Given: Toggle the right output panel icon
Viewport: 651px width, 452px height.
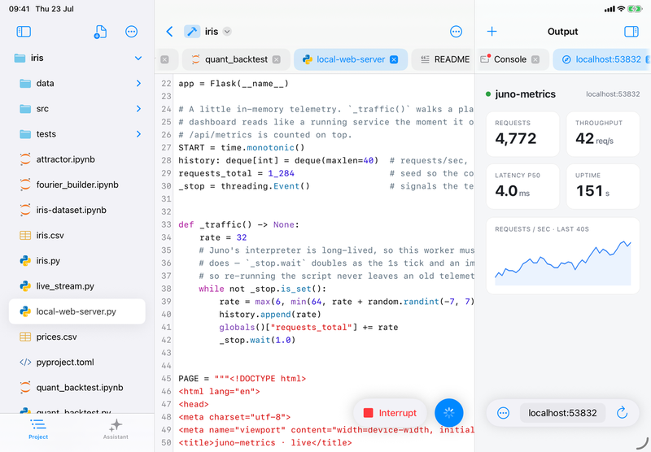Looking at the screenshot, I should click(631, 32).
